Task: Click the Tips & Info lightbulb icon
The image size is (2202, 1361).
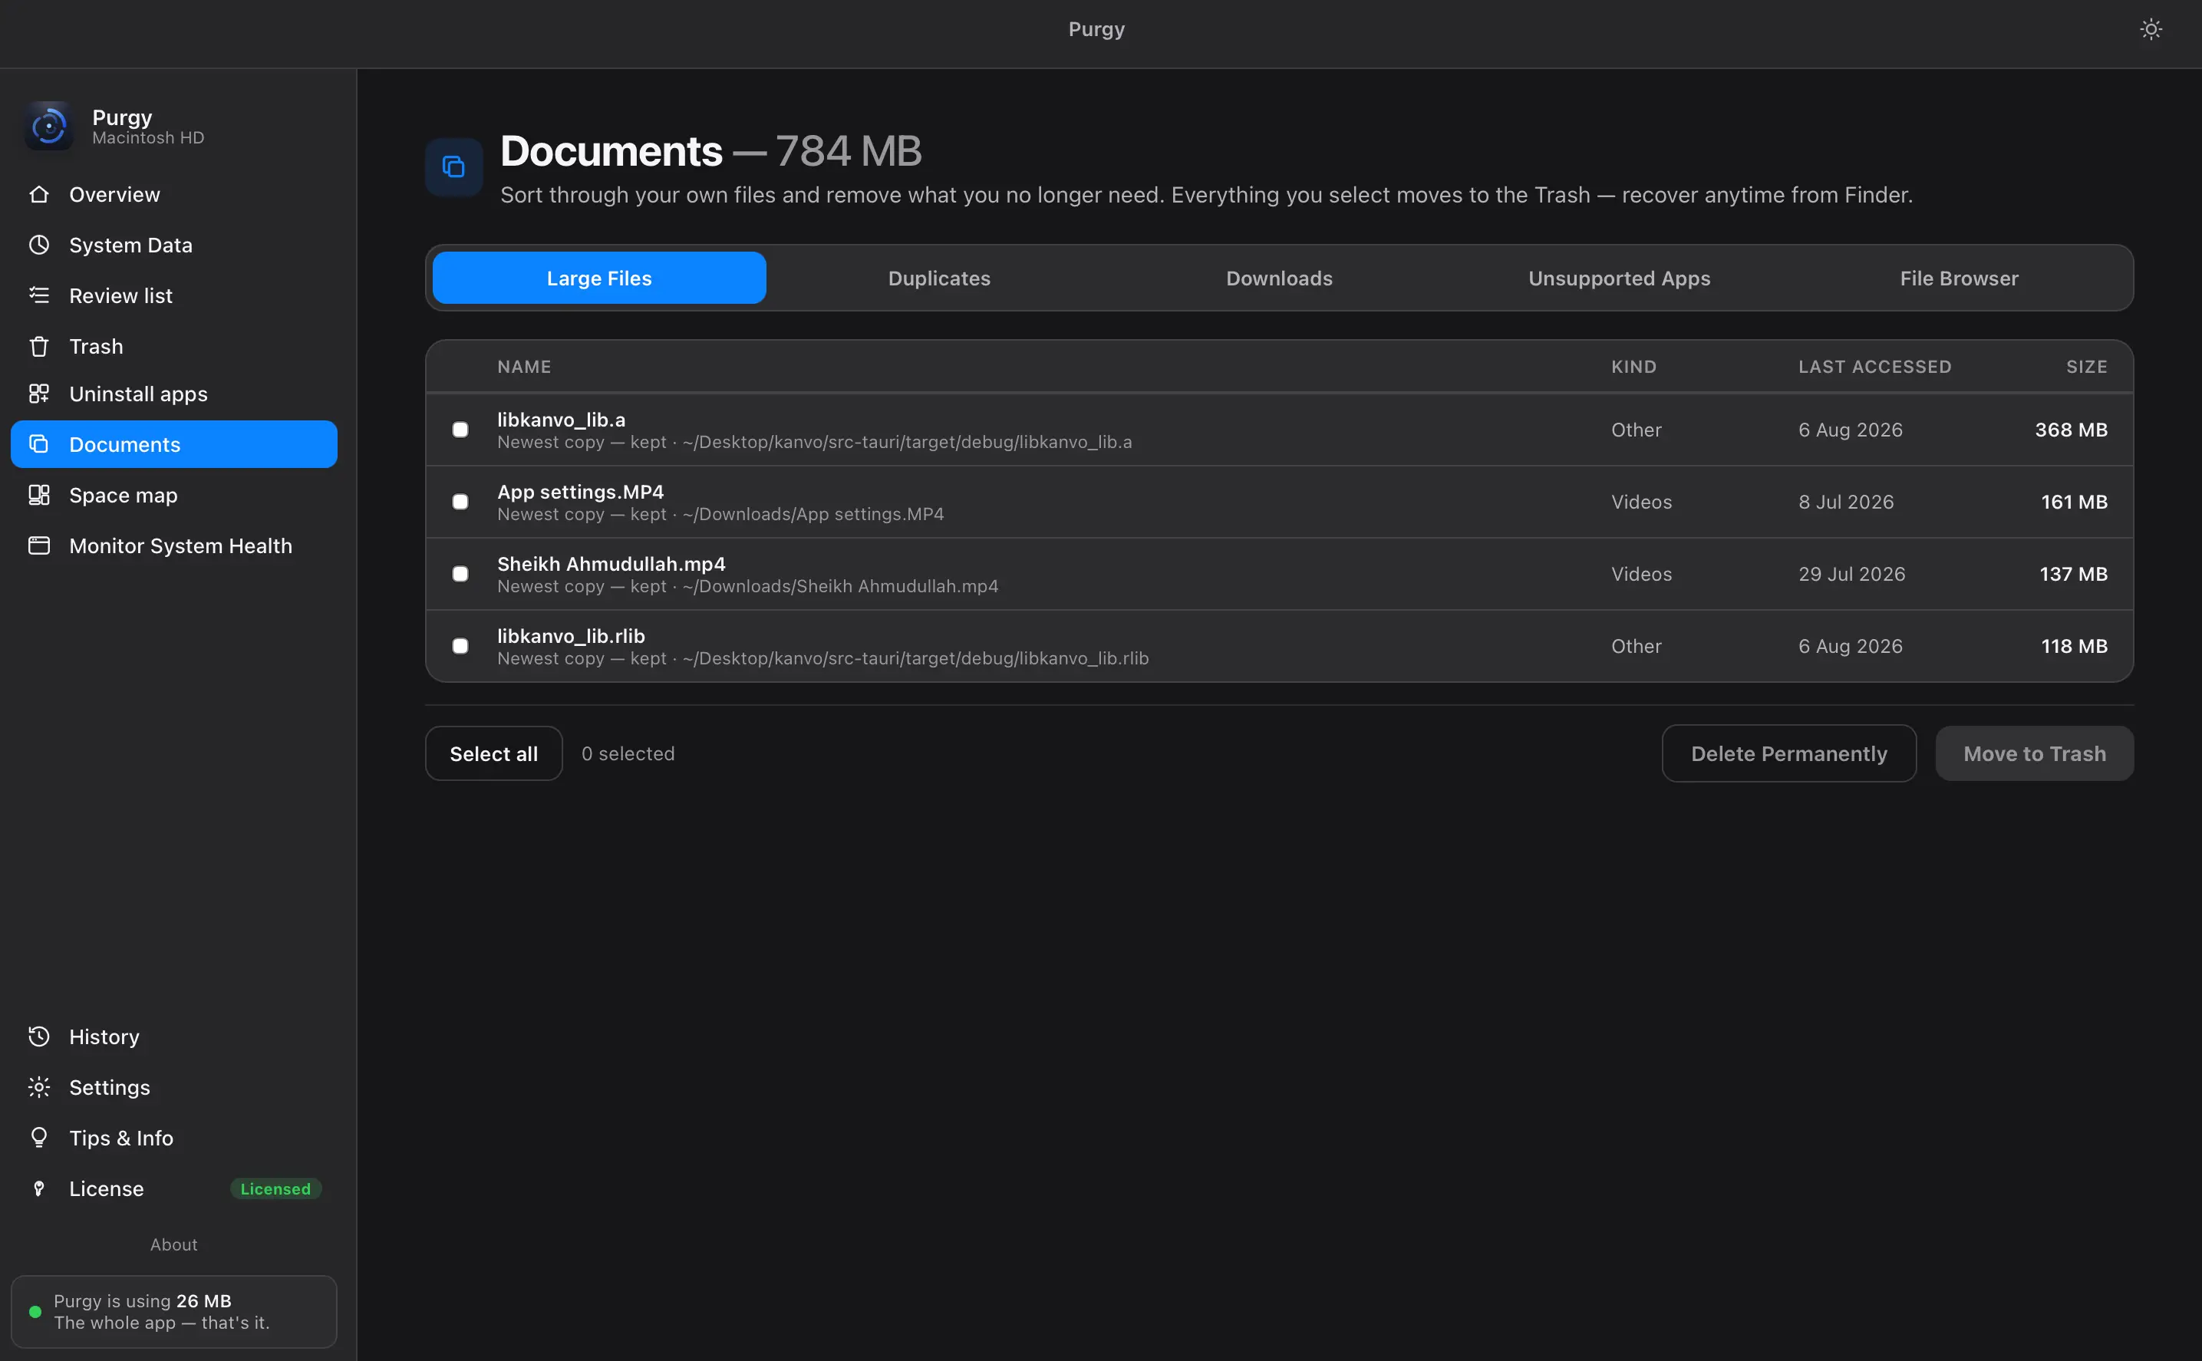Action: (38, 1138)
